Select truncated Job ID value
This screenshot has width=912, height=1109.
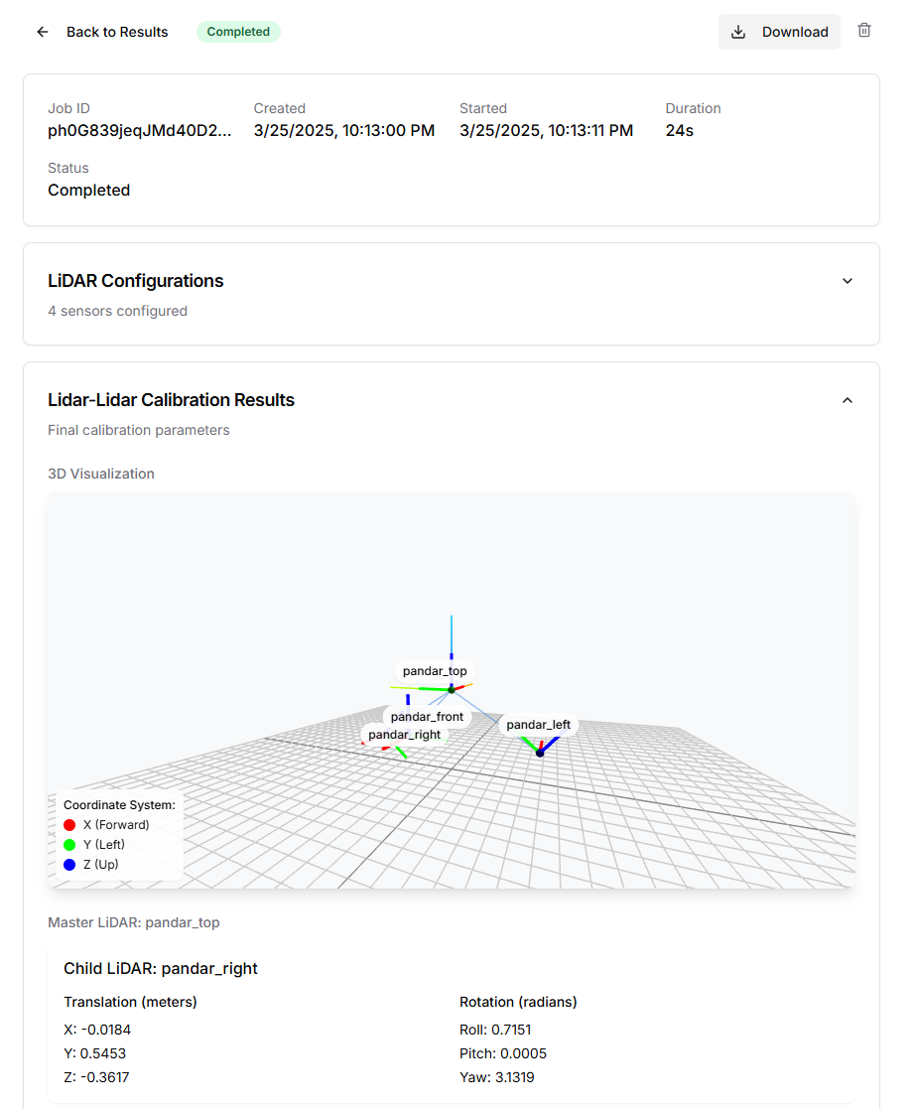click(139, 131)
